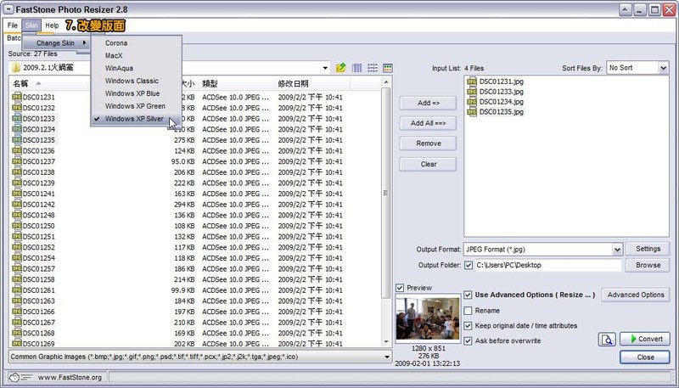
Task: Click the icon of DSC01231.jpg in input list
Action: 472,82
